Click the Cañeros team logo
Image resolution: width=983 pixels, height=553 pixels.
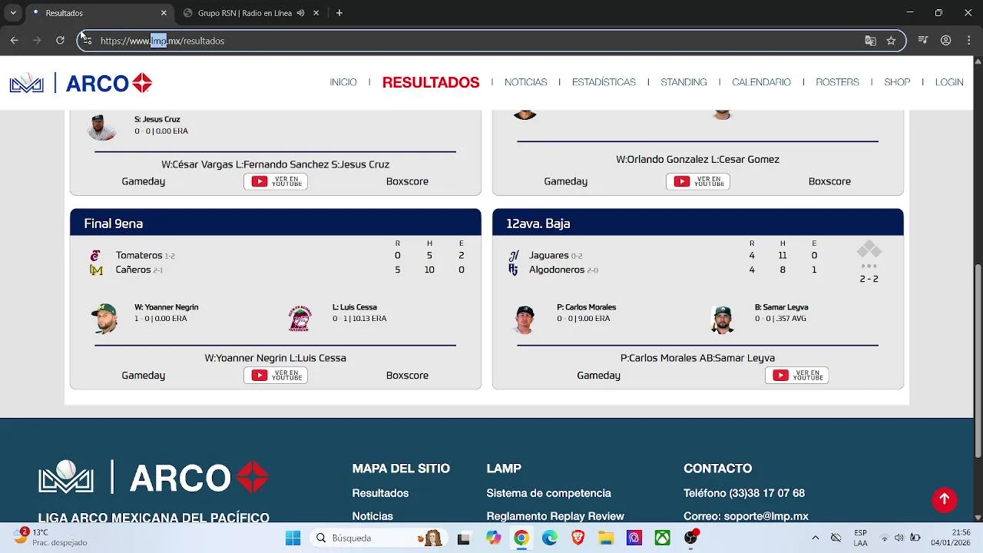[96, 270]
